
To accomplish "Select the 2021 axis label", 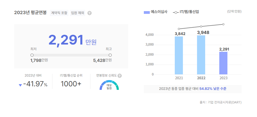I will point(179,78).
